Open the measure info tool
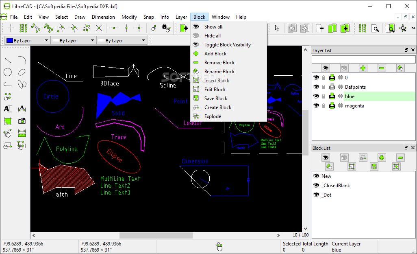This screenshot has height=254, width=417. (x=22, y=133)
